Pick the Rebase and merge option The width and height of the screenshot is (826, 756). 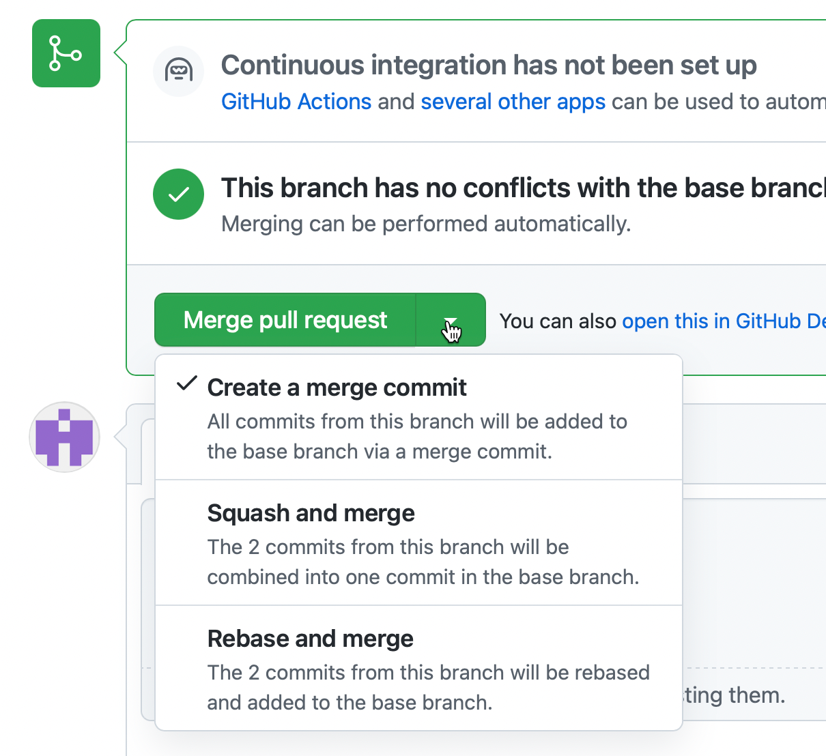[419, 668]
